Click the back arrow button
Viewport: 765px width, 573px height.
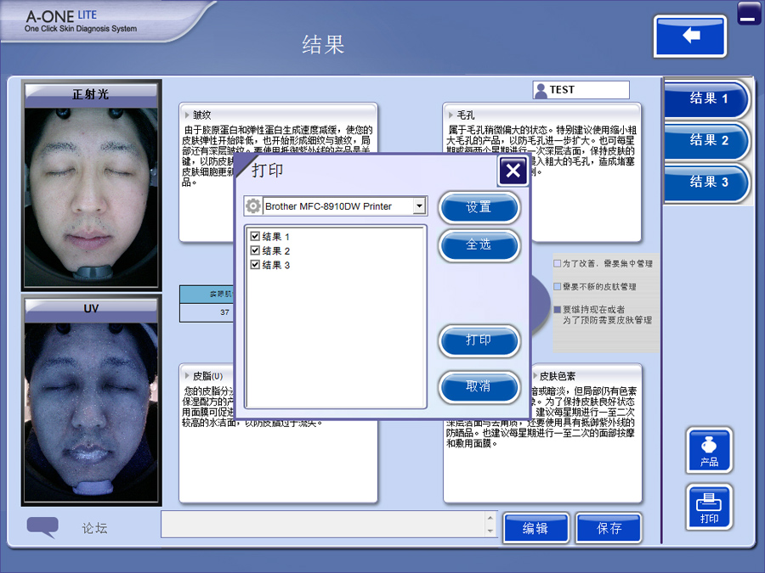tap(690, 36)
